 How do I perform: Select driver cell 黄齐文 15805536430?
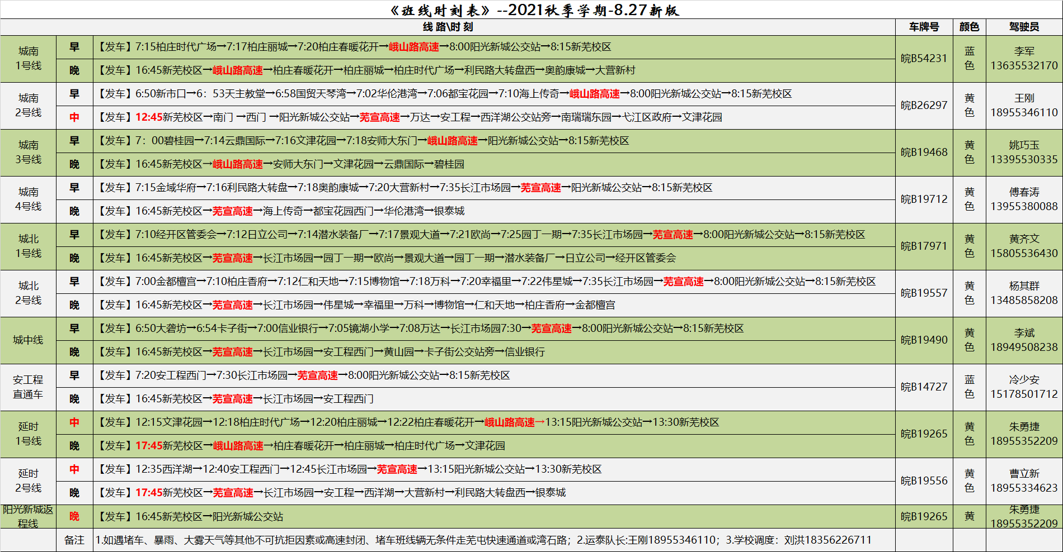(1024, 246)
